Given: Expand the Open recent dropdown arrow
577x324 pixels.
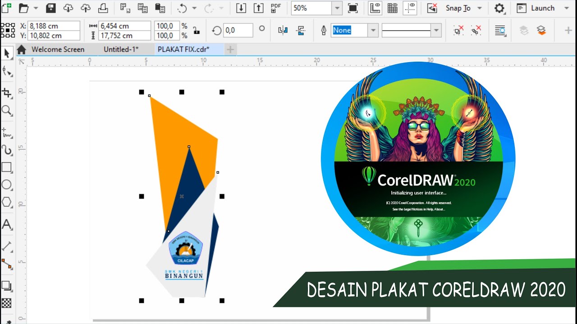Looking at the screenshot, I should point(36,8).
